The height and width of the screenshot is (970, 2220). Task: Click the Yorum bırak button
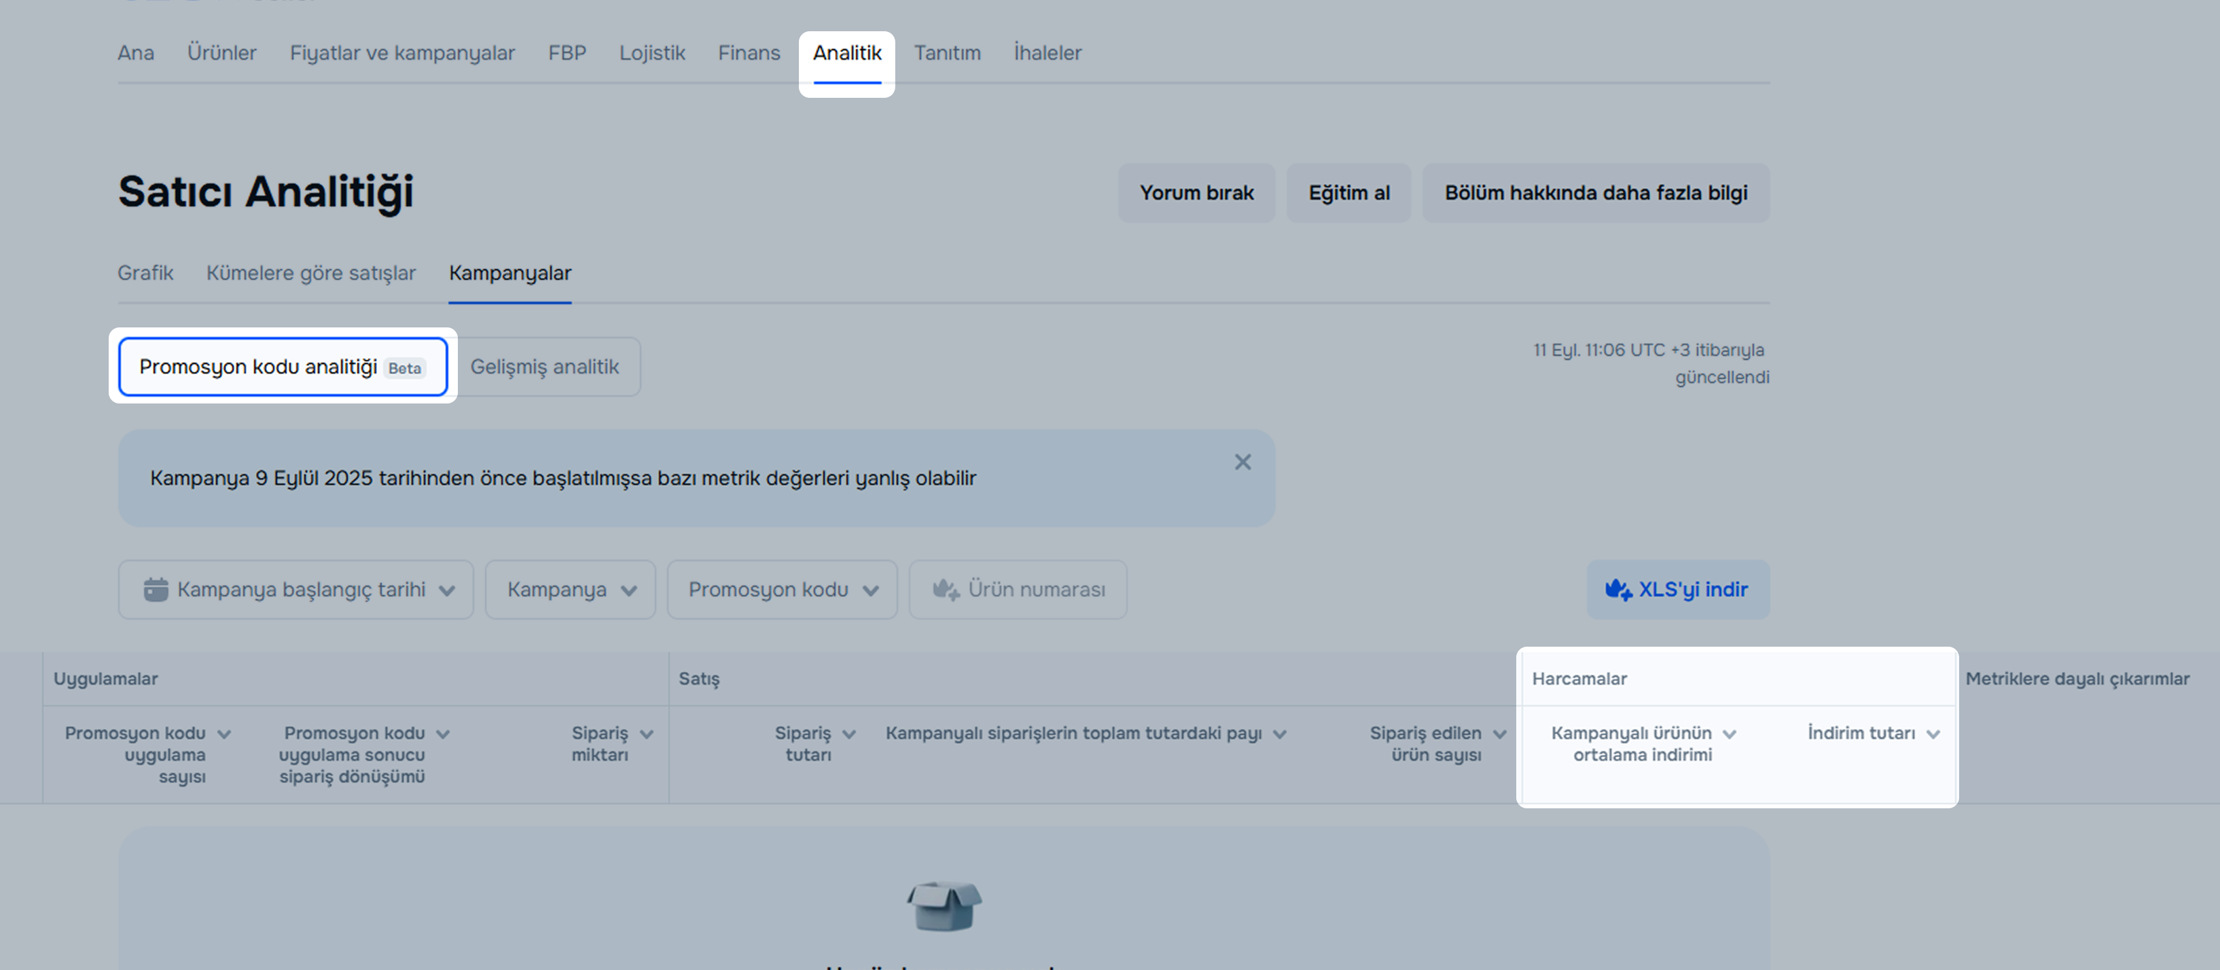click(x=1196, y=193)
